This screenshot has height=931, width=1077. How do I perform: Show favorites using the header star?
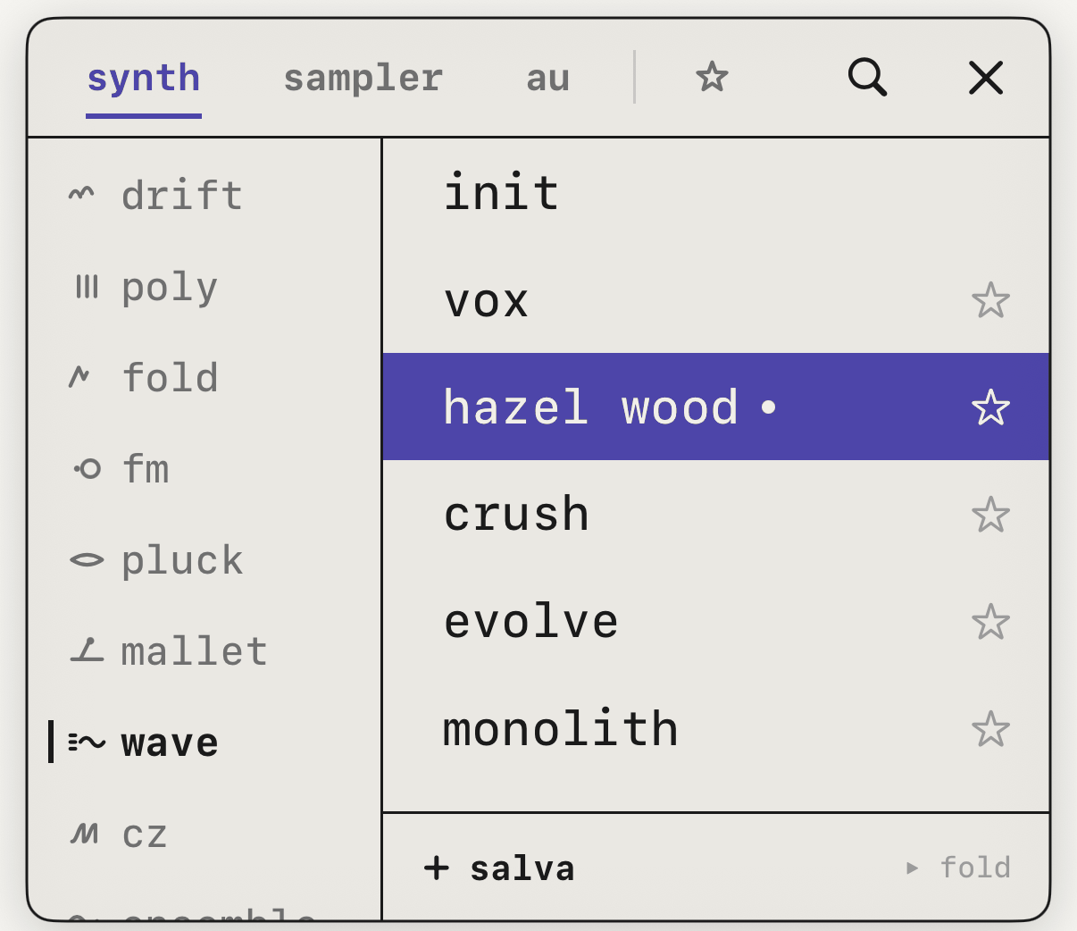712,77
